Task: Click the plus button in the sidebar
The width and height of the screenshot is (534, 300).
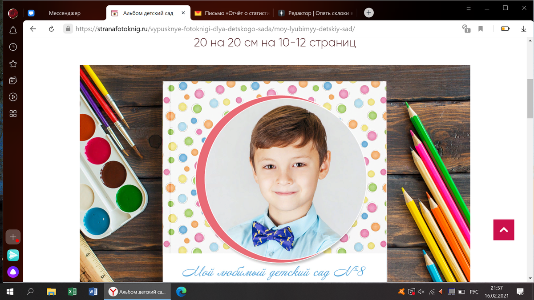Action: [x=13, y=237]
